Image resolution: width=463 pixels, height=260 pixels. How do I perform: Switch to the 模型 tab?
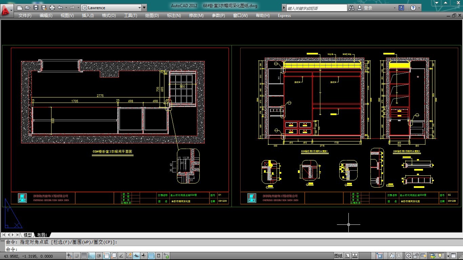(28, 235)
